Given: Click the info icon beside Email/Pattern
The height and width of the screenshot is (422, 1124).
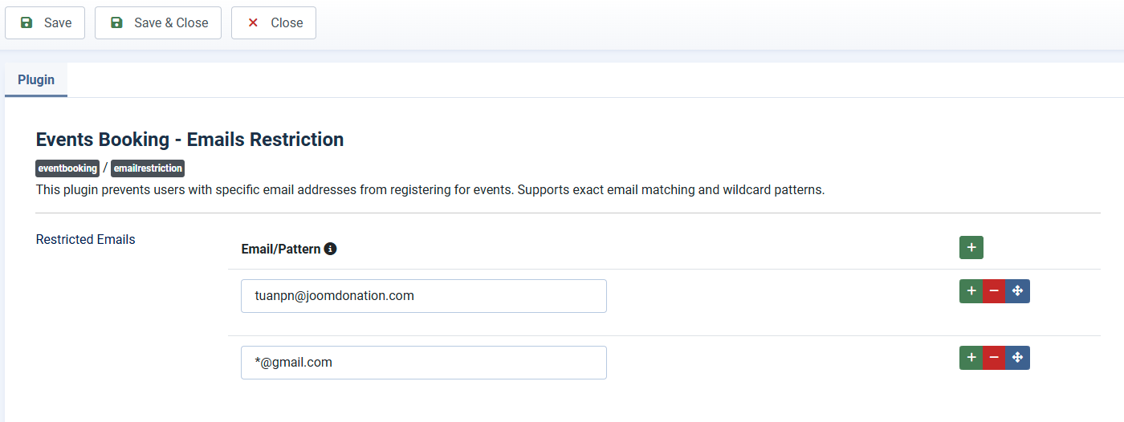Looking at the screenshot, I should pyautogui.click(x=330, y=249).
